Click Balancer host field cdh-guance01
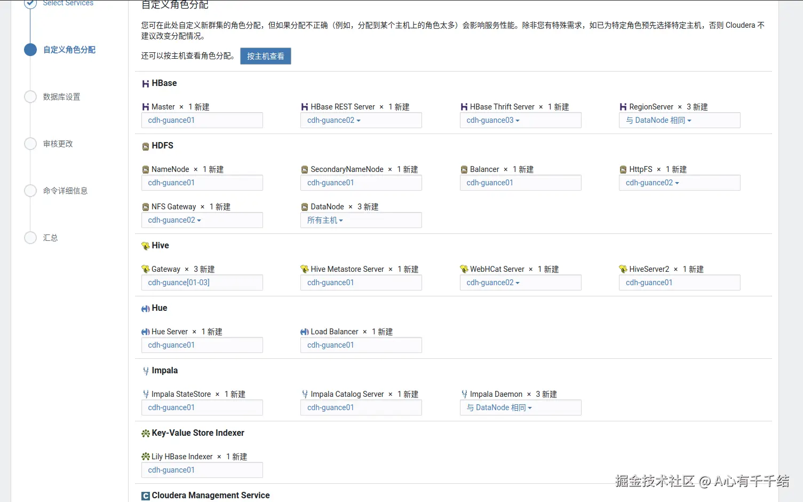This screenshot has height=502, width=803. pos(521,183)
